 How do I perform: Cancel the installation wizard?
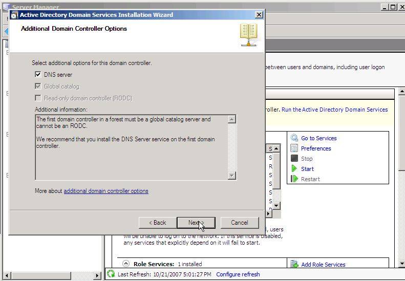240,223
